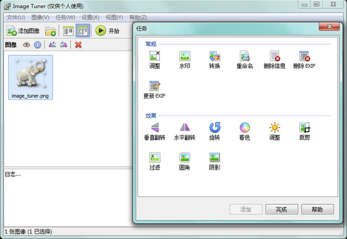The image size is (347, 239).
Task: Pick the 着色 colorize effect
Action: click(245, 132)
